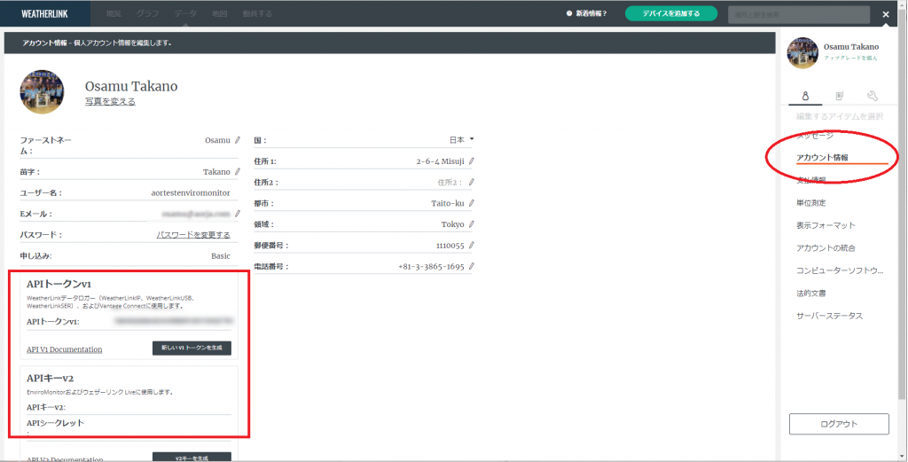The width and height of the screenshot is (908, 462).
Task: Click the ログアウト button
Action: coord(839,424)
